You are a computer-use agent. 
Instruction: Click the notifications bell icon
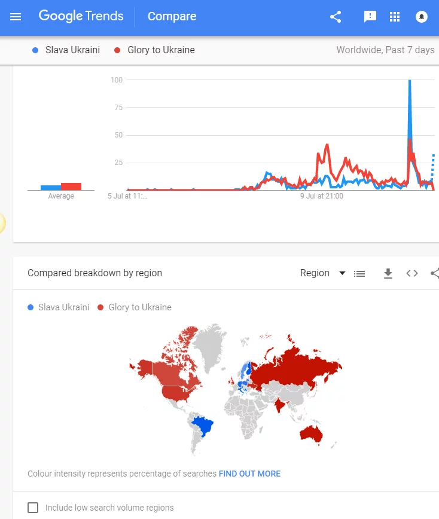click(422, 17)
